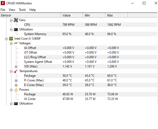Collapse the Powers section

[11, 90]
